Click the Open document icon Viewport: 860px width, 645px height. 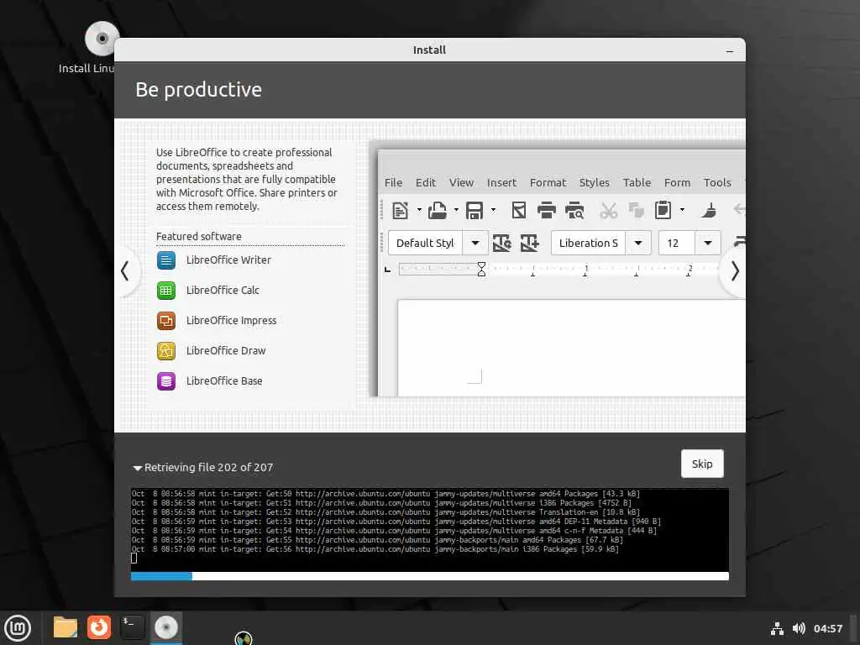point(437,210)
